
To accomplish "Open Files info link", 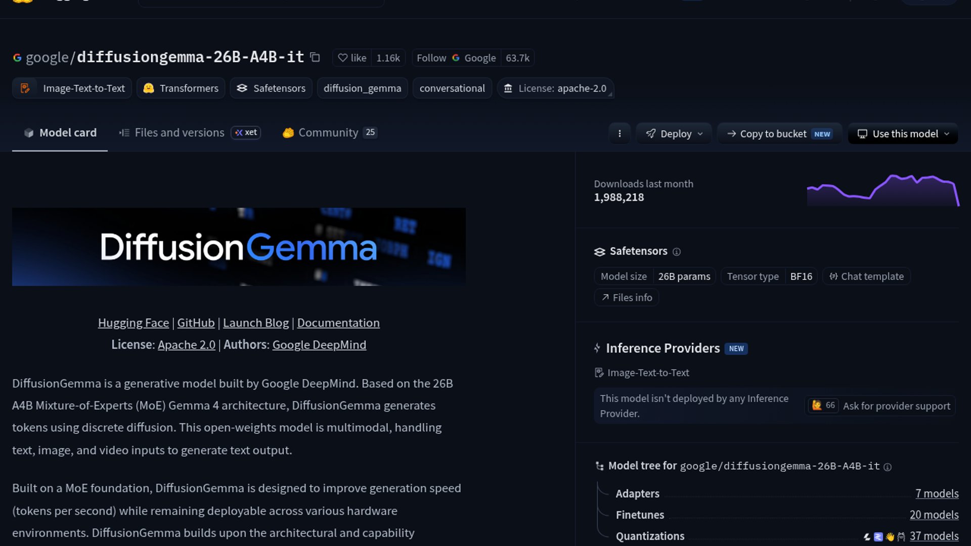I will [626, 297].
